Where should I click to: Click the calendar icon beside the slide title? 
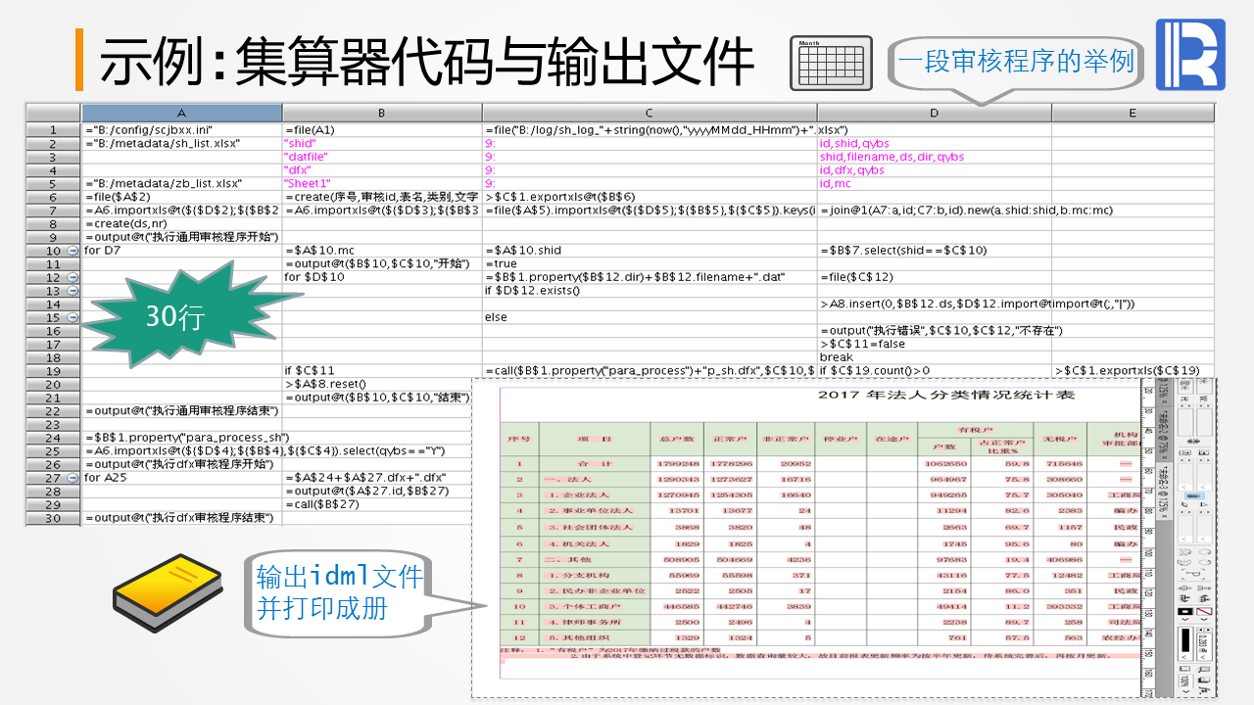(830, 65)
